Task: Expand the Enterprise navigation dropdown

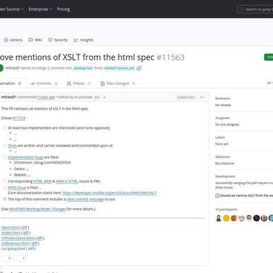Action: (x=41, y=9)
